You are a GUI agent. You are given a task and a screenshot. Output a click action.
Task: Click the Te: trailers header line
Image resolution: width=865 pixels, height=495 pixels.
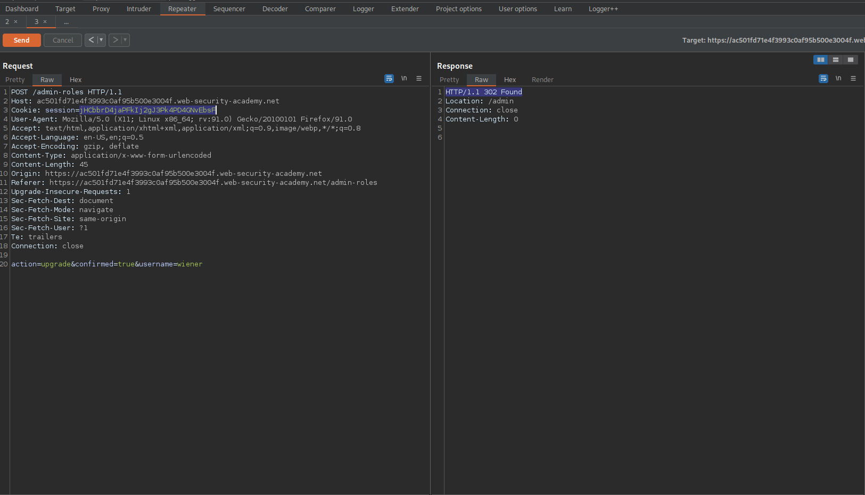pos(37,237)
